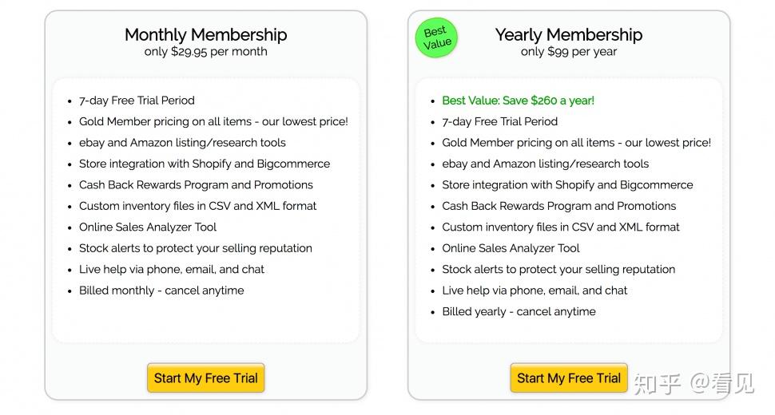The width and height of the screenshot is (775, 415).
Task: Start the Yearly Membership free trial
Action: click(x=569, y=378)
